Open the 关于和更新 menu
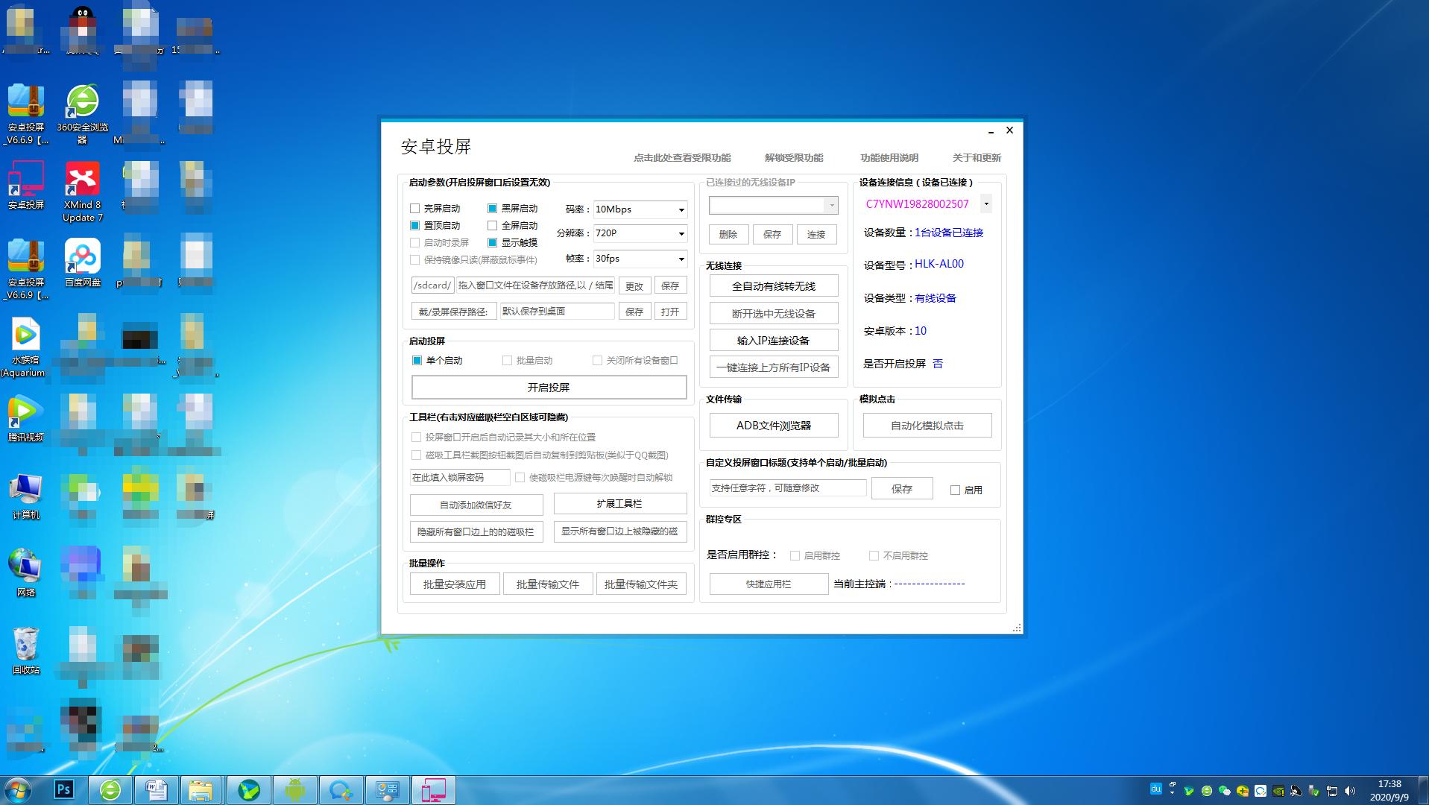 977,157
